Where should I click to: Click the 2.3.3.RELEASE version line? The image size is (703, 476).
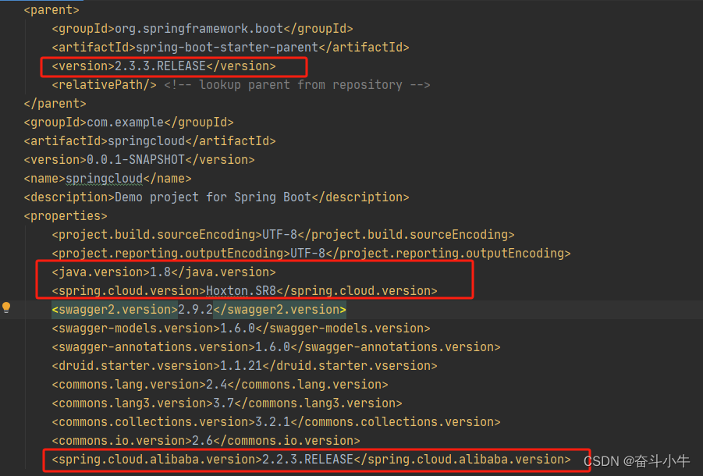click(164, 66)
